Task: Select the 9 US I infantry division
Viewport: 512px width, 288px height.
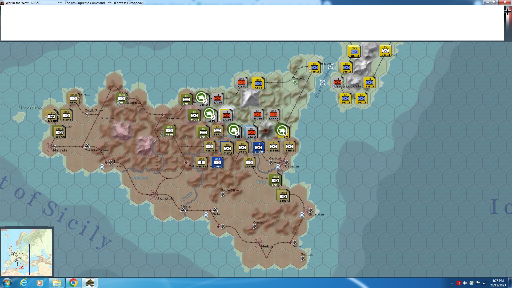Action: (x=195, y=115)
